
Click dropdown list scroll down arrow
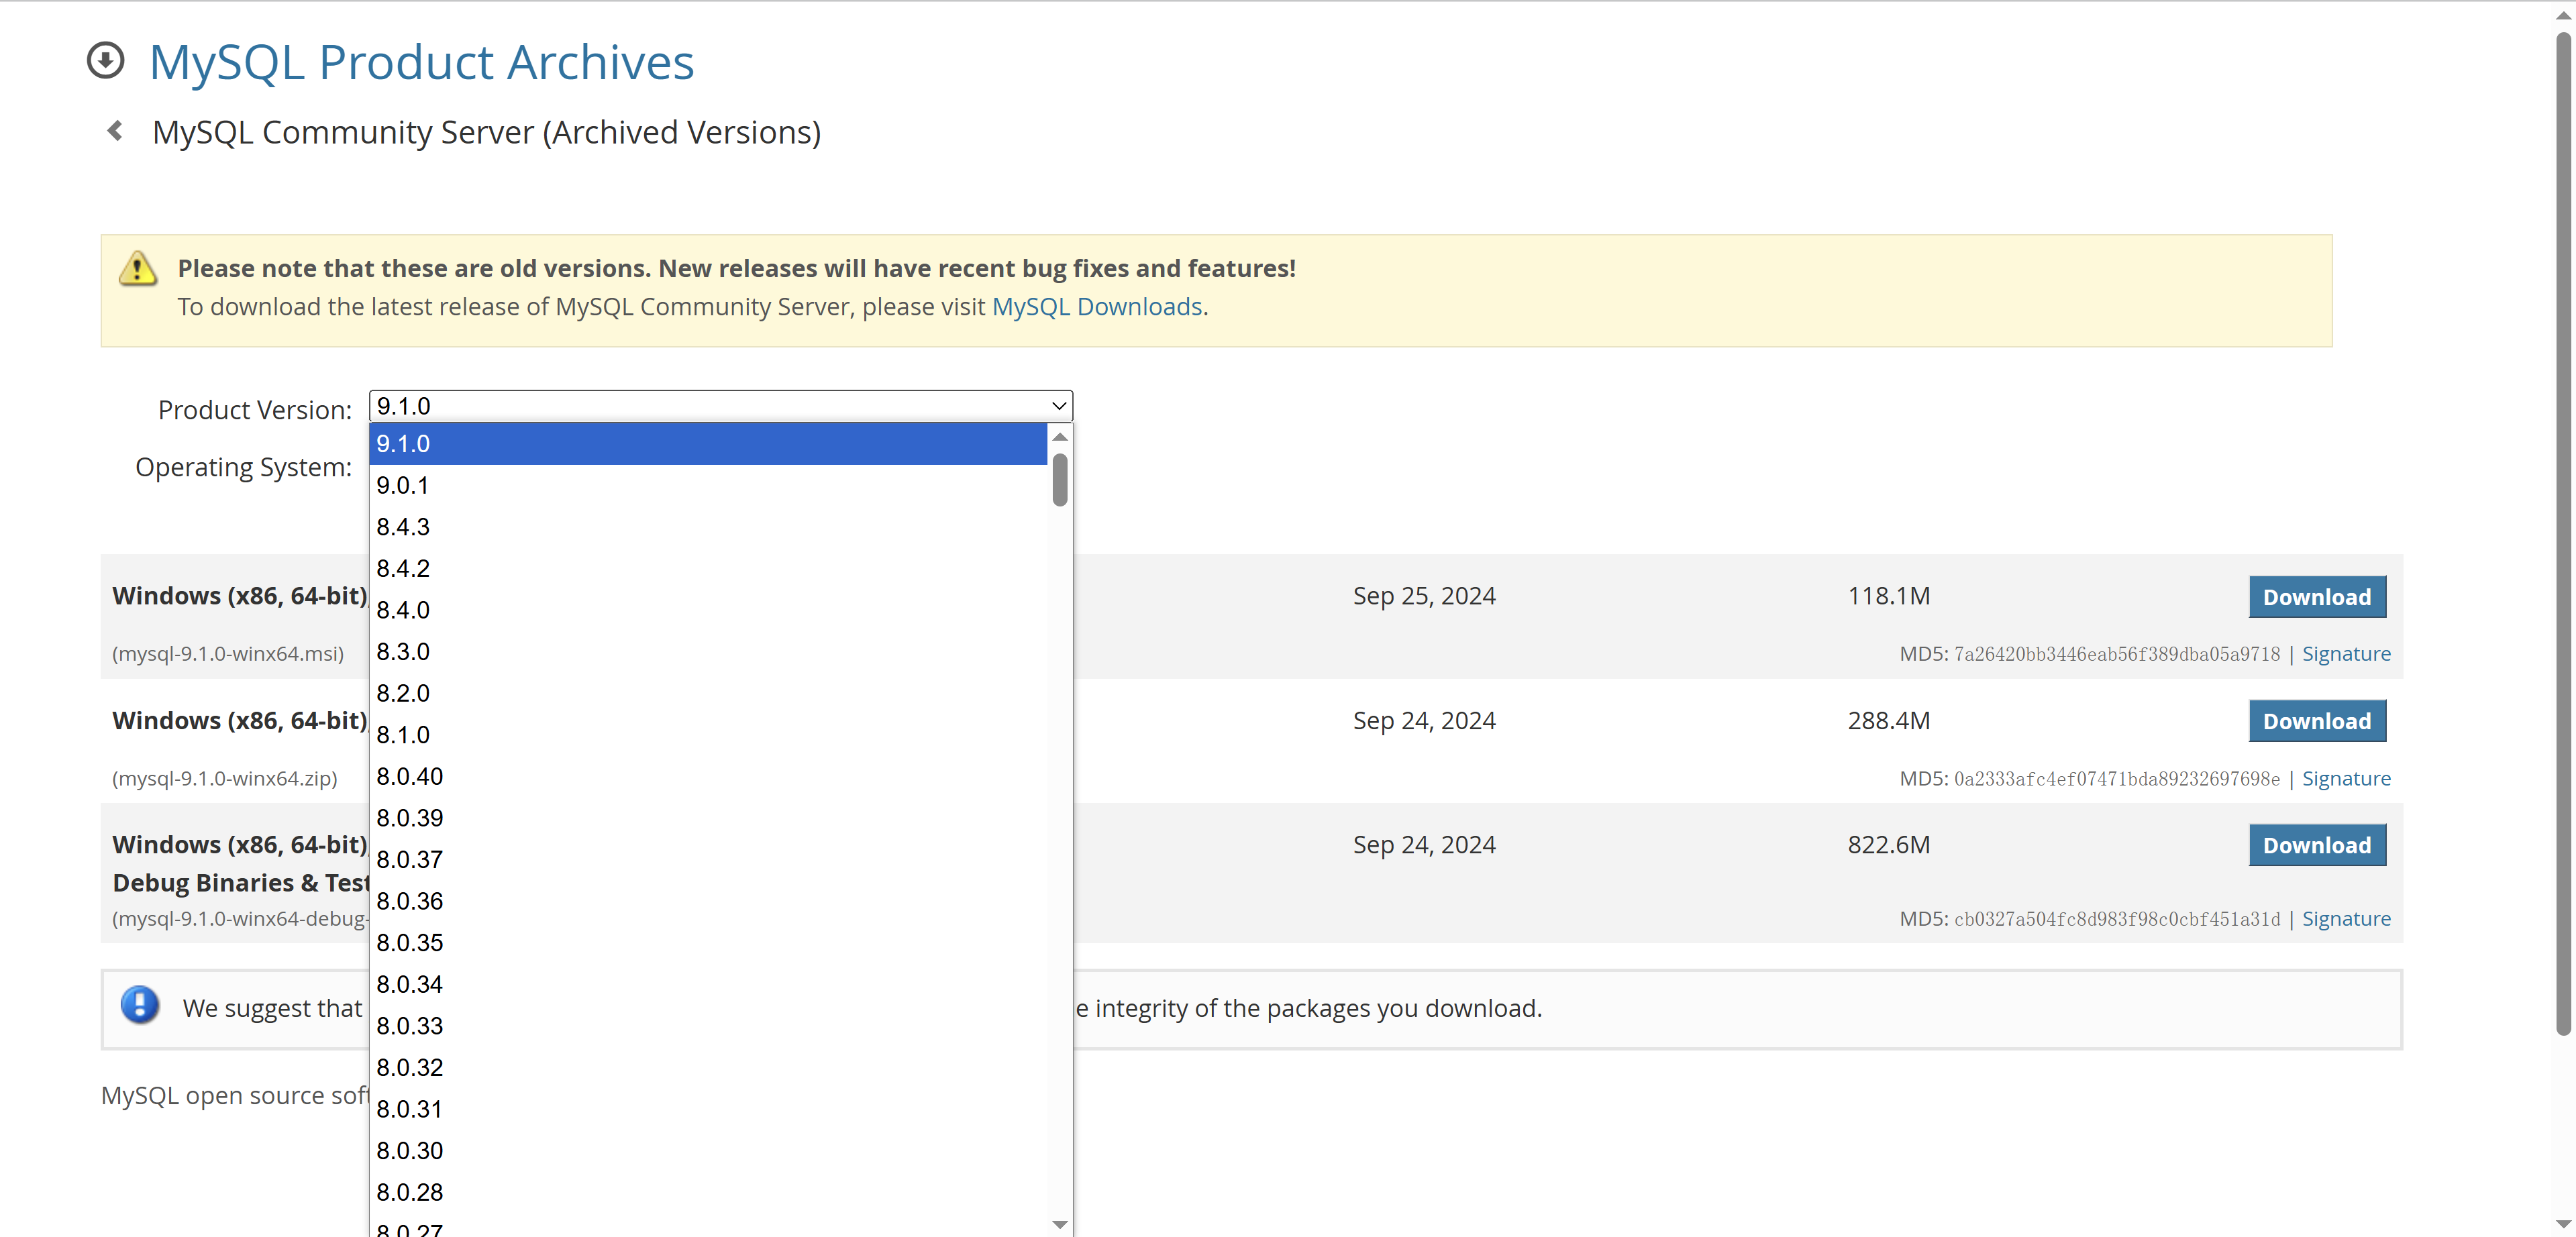click(x=1060, y=1224)
